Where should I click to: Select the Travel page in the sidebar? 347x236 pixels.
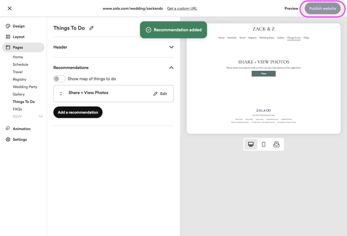(18, 72)
